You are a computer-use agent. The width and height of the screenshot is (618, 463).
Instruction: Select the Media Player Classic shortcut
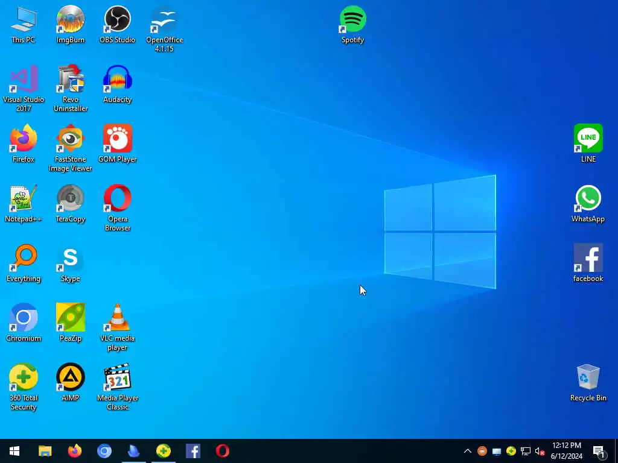coord(118,387)
